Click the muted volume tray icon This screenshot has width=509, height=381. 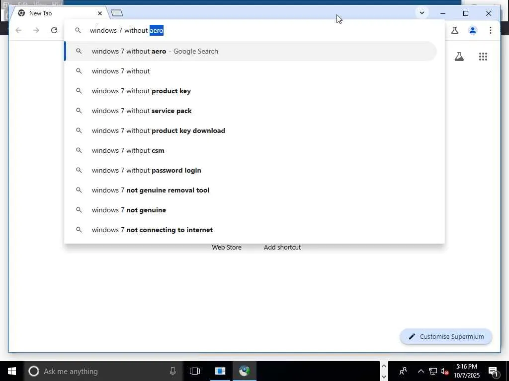(444, 371)
